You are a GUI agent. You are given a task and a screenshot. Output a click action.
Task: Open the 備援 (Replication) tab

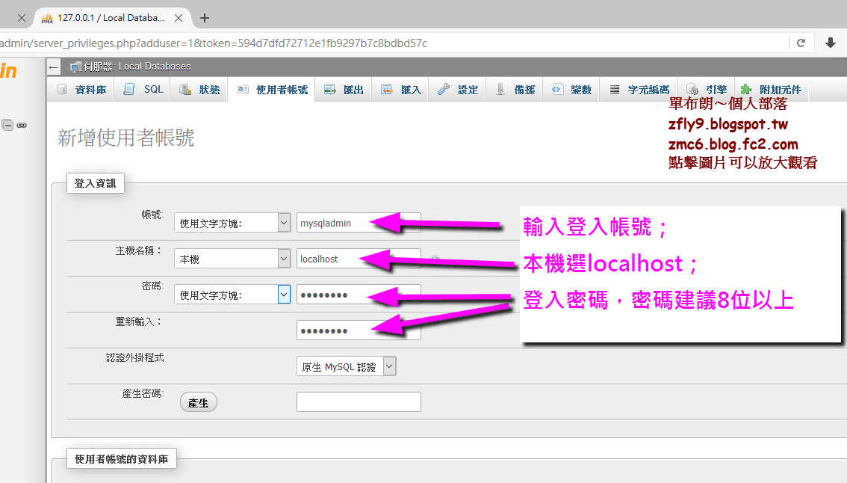[515, 89]
